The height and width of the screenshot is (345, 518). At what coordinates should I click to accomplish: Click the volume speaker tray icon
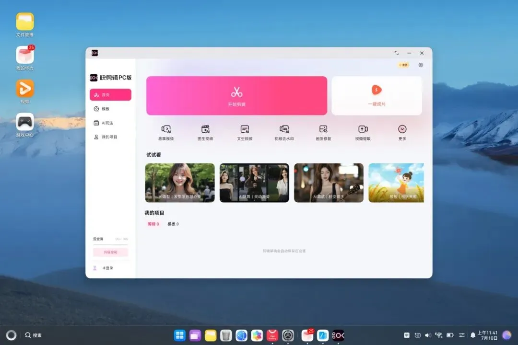(428, 335)
